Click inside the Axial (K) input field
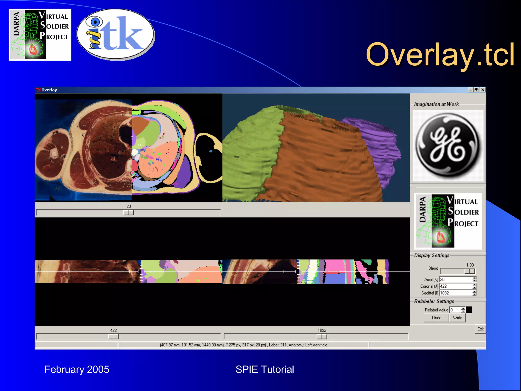This screenshot has height=391, width=521. [455, 280]
